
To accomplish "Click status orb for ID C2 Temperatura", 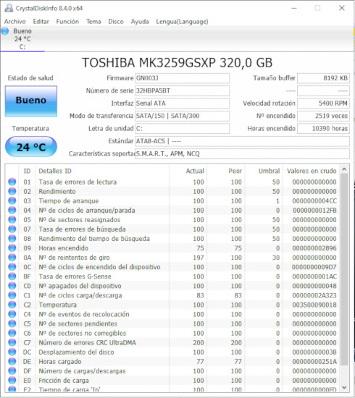I will tap(12, 305).
